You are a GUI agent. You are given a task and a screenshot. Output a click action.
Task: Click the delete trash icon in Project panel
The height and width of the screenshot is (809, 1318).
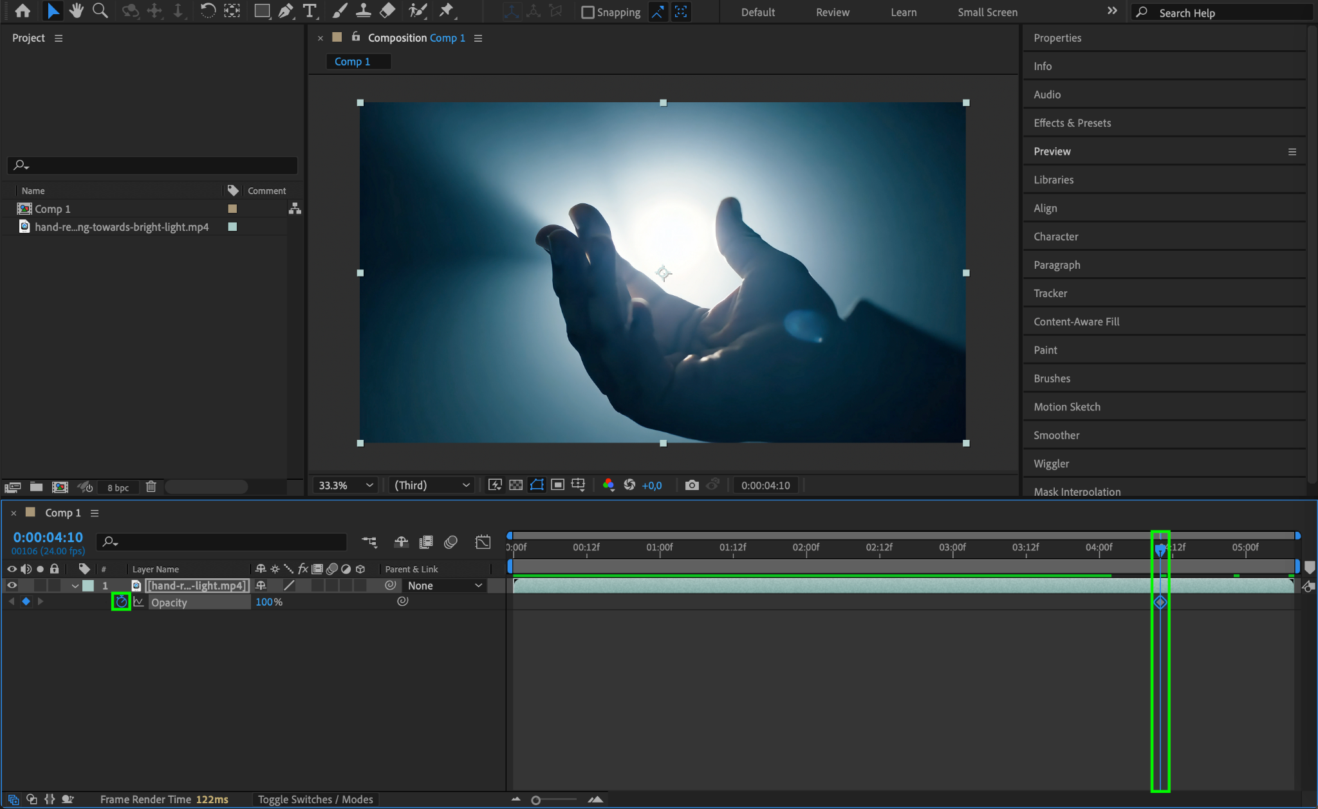[151, 487]
